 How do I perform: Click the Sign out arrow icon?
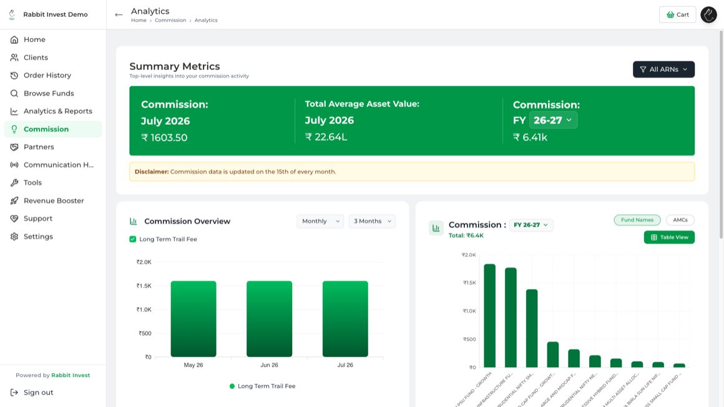[14, 393]
